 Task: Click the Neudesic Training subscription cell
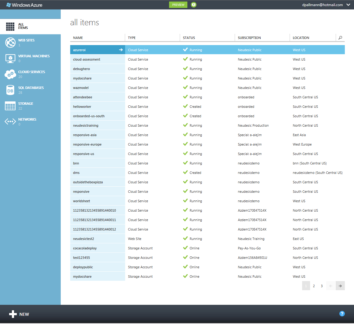(251, 239)
